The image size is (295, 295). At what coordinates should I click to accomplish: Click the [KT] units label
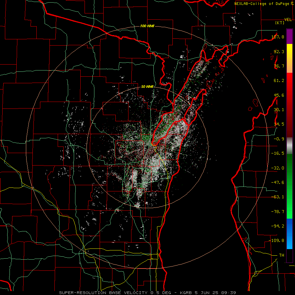click(x=280, y=23)
